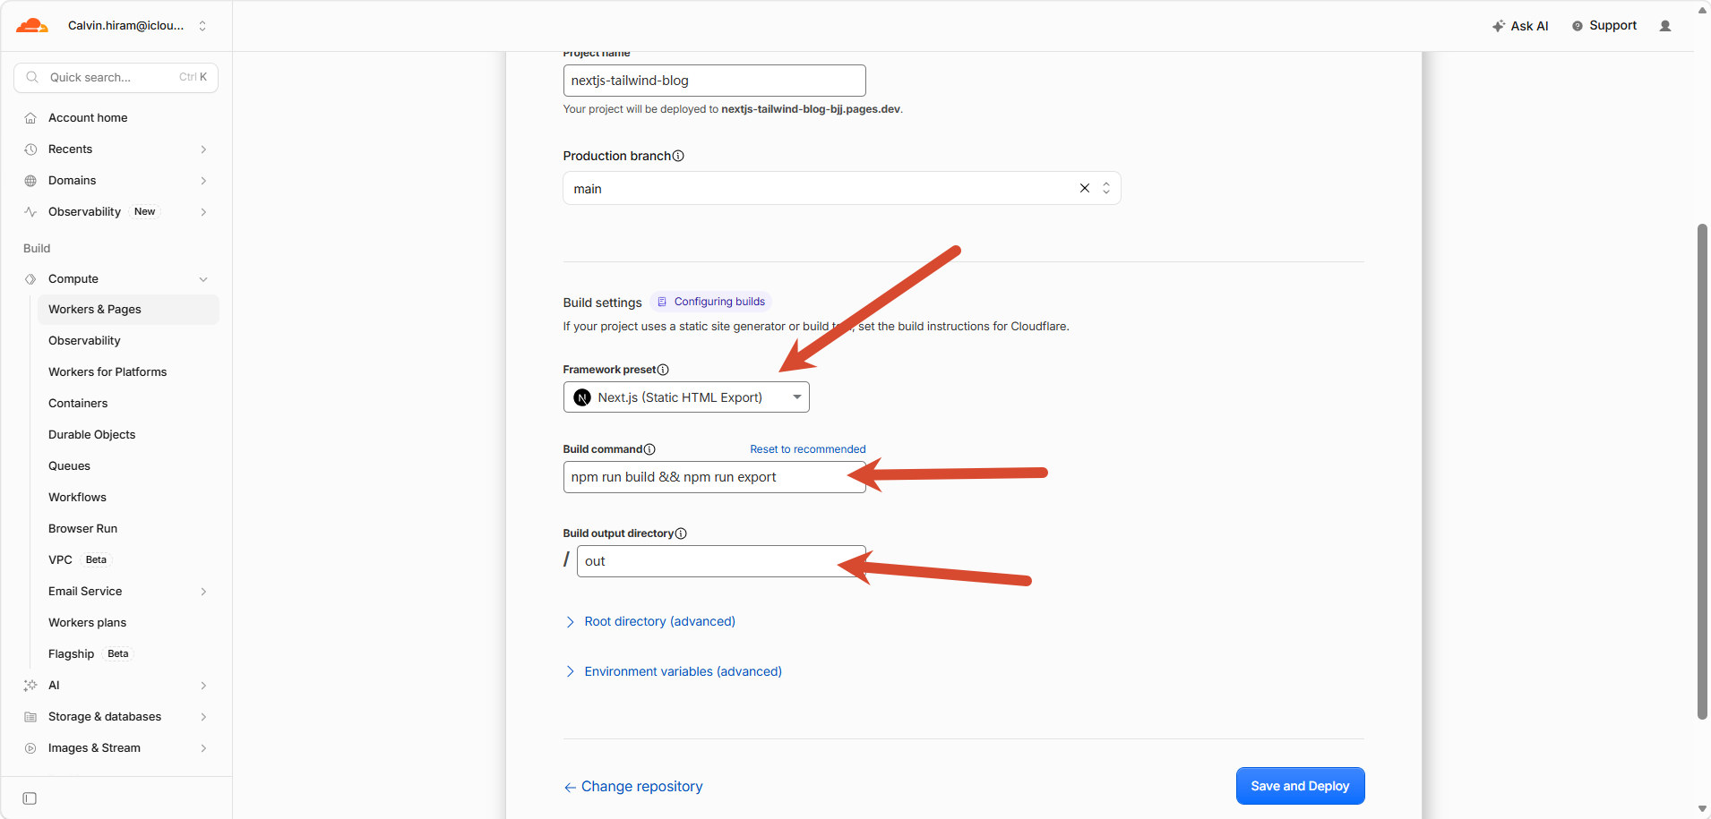
Task: Open Production branch dropdown arrows
Action: click(x=1106, y=188)
